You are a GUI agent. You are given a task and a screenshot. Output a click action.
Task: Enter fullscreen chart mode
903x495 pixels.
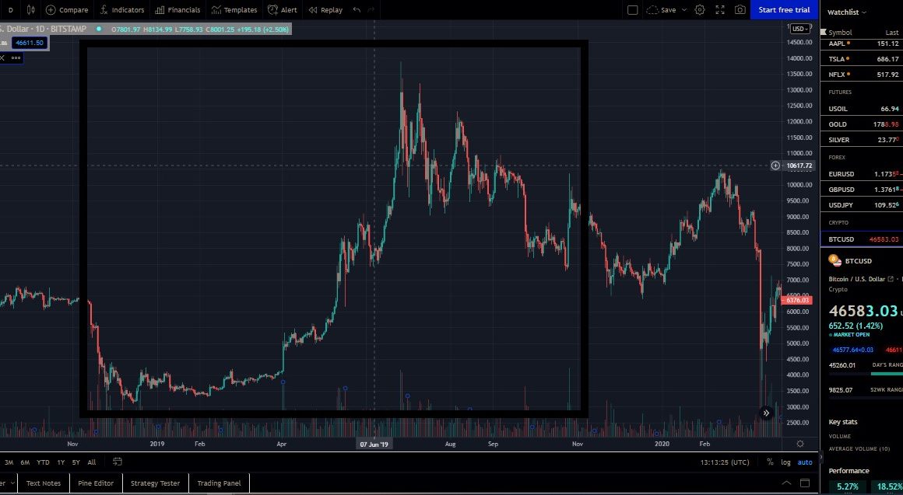pos(720,10)
